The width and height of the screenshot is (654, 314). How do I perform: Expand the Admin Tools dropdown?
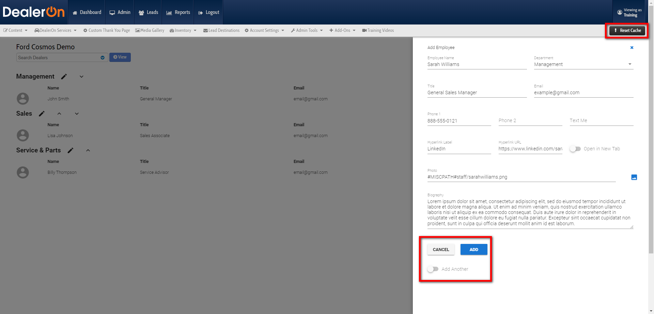click(x=306, y=30)
